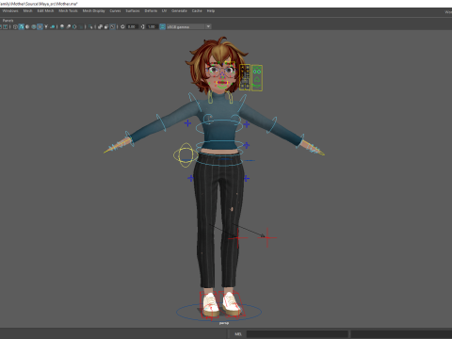Screen dimensions: 452x339
Task: Toggle depth of field icon
Action: (x=81, y=26)
